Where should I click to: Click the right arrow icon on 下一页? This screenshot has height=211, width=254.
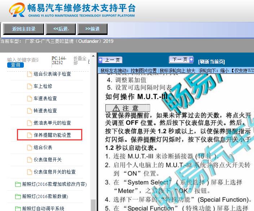(191, 59)
